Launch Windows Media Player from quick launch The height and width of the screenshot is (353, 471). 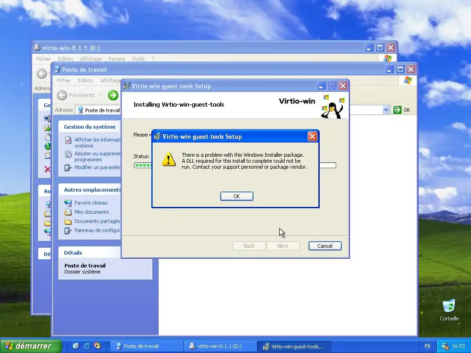97,346
